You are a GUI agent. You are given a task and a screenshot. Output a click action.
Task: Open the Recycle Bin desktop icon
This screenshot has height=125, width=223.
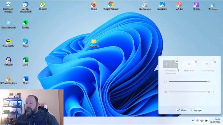point(8,7)
